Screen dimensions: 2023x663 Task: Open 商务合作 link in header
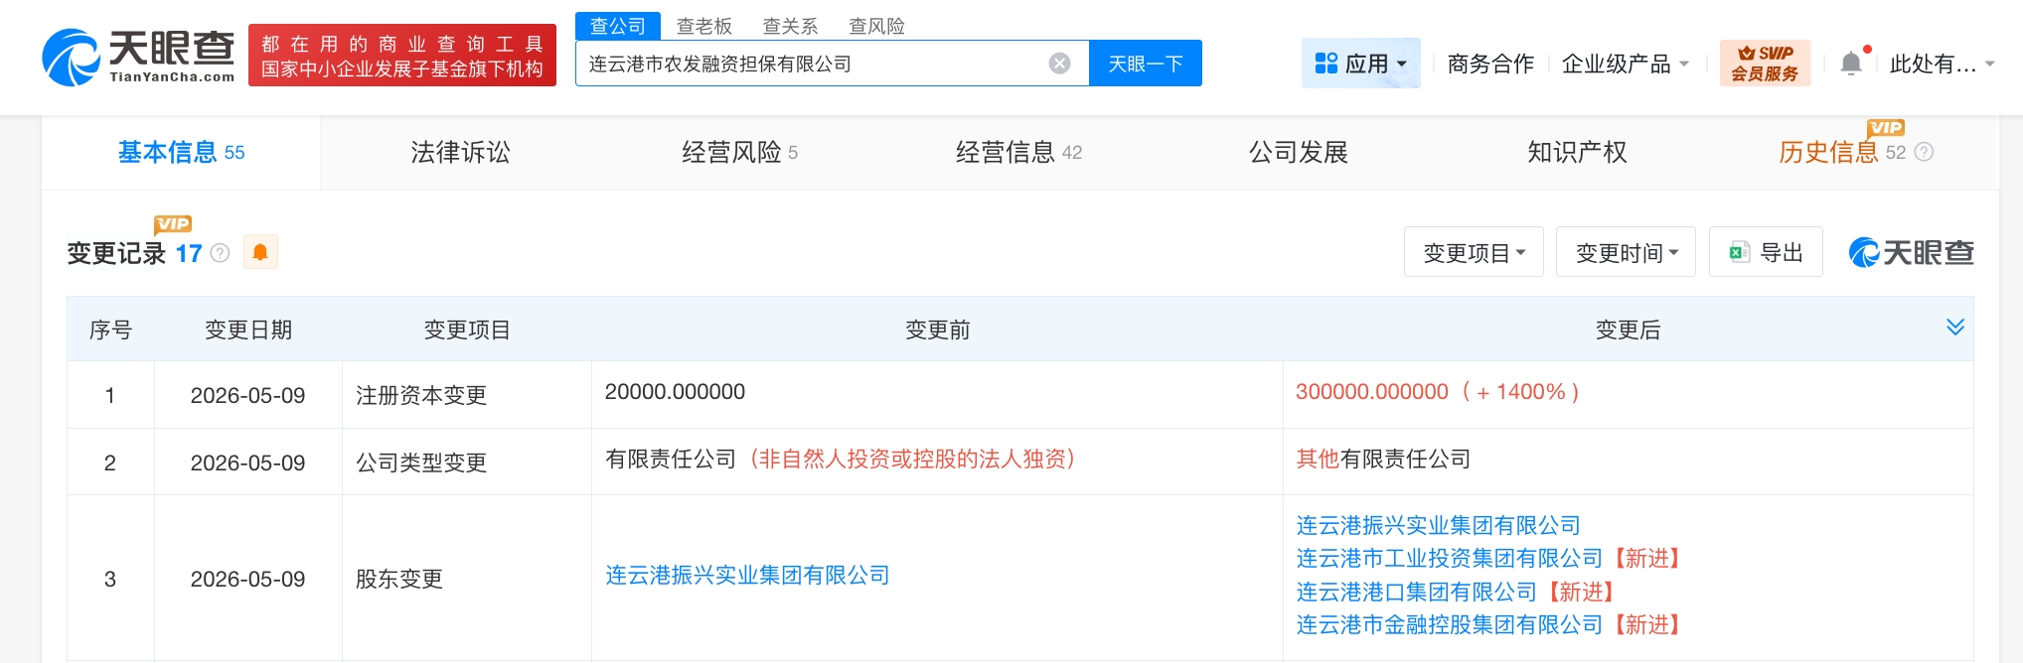(1490, 64)
